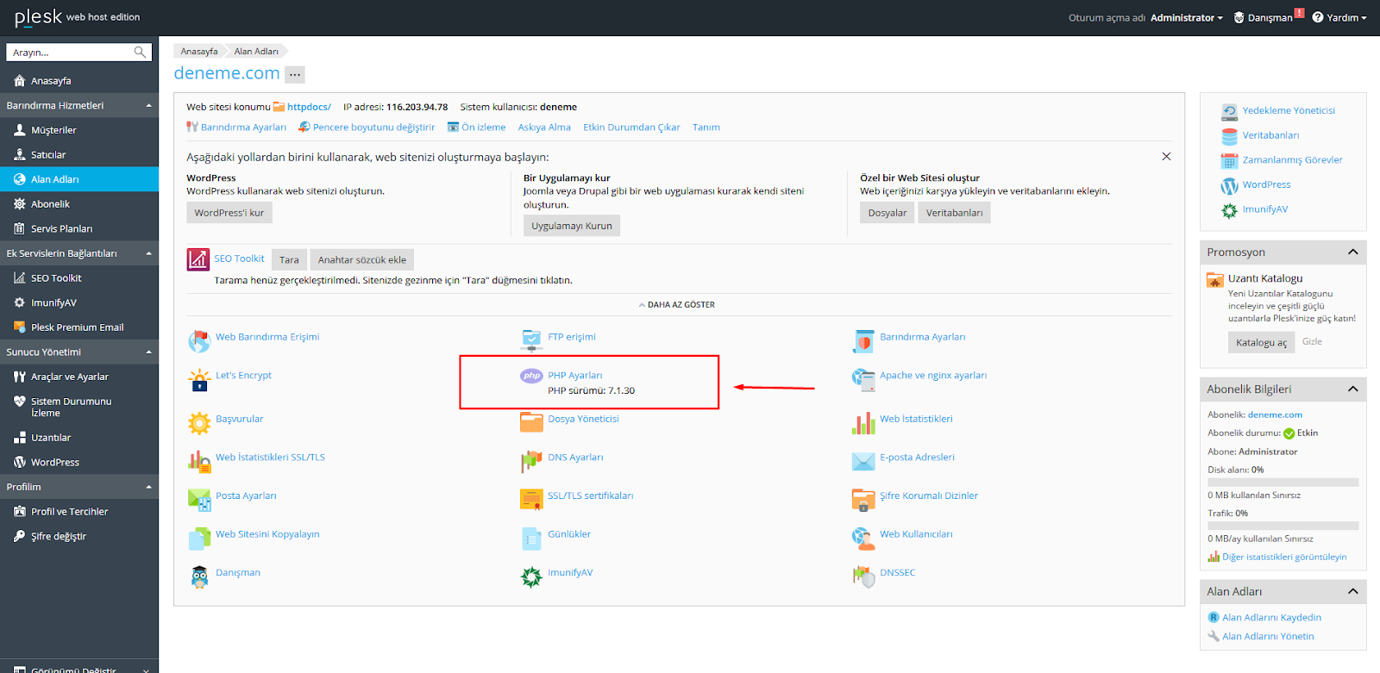
Task: Click the Tara button
Action: (289, 259)
